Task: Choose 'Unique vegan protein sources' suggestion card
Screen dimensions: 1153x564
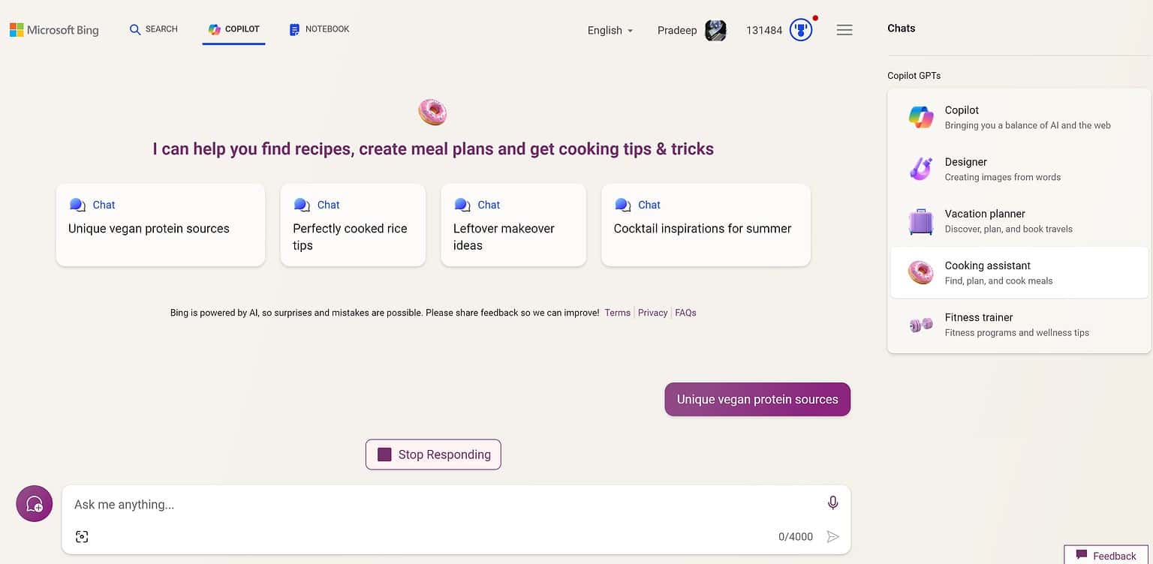Action: coord(161,225)
